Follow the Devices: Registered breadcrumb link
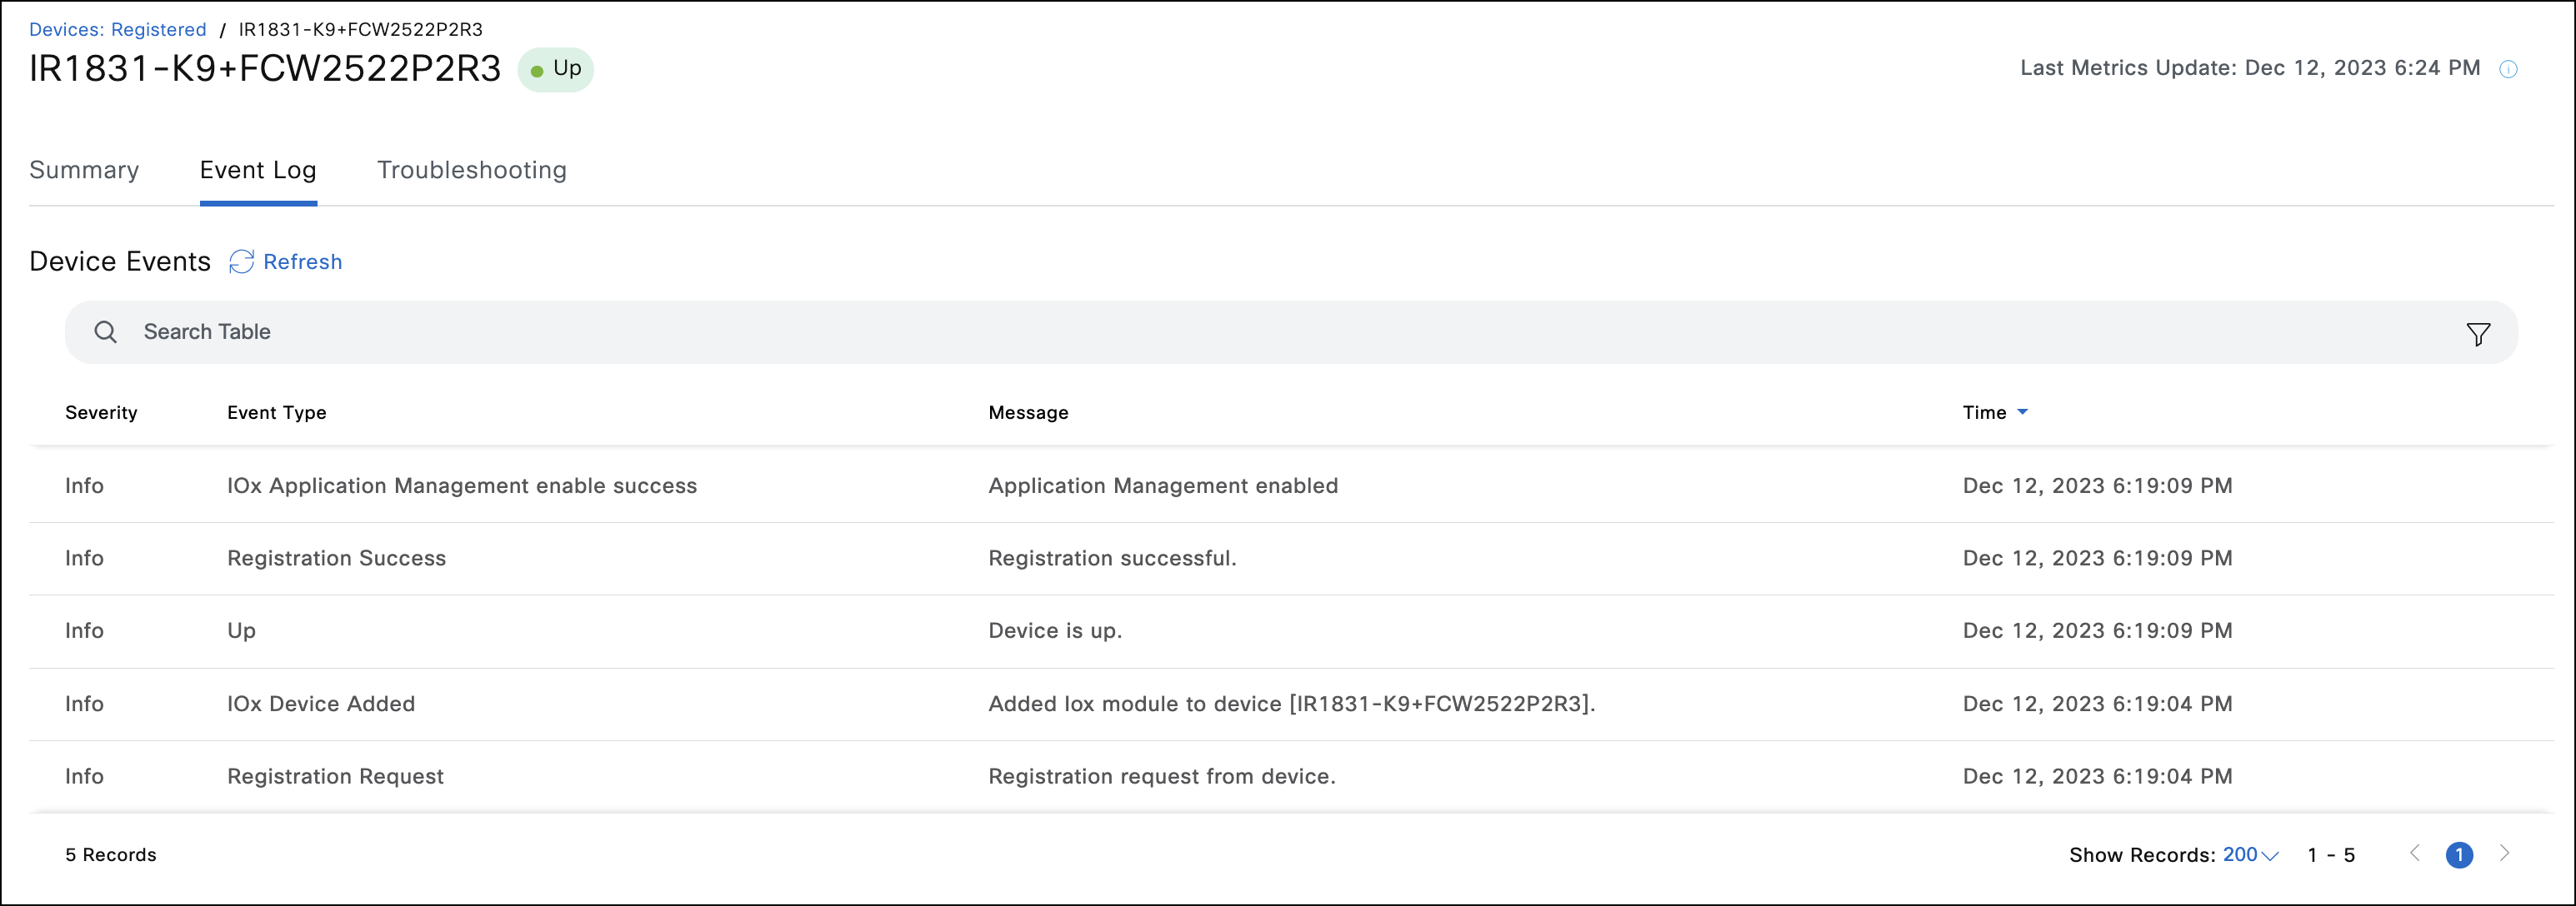Viewport: 2576px width, 906px height. coord(117,29)
